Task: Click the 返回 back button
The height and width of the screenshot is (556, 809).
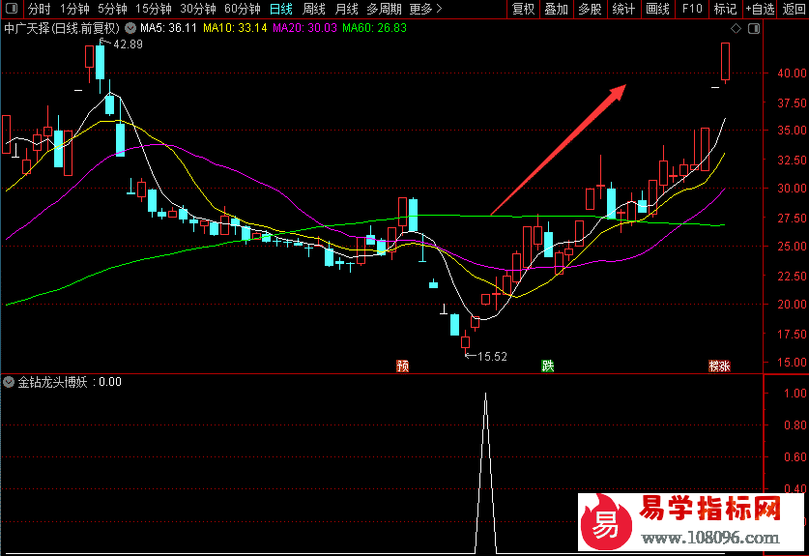Action: click(x=794, y=9)
